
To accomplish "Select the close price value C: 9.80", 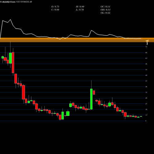I will coord(55,10).
